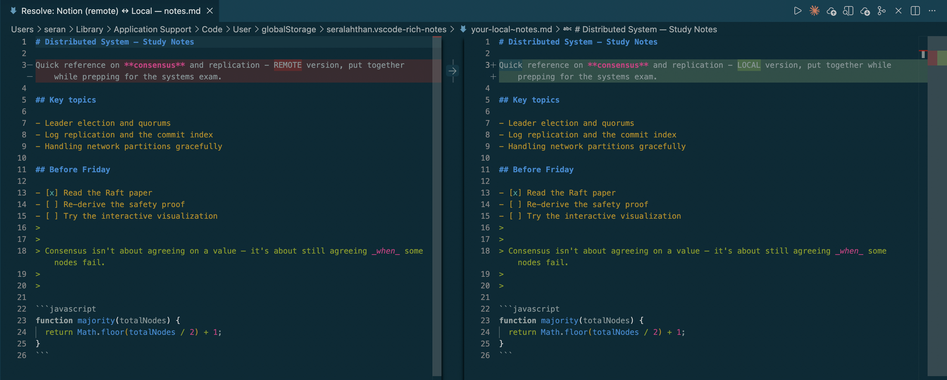Image resolution: width=947 pixels, height=380 pixels.
Task: Open the seralahthan.vscode-rich-notes breadcrumb
Action: click(x=386, y=29)
